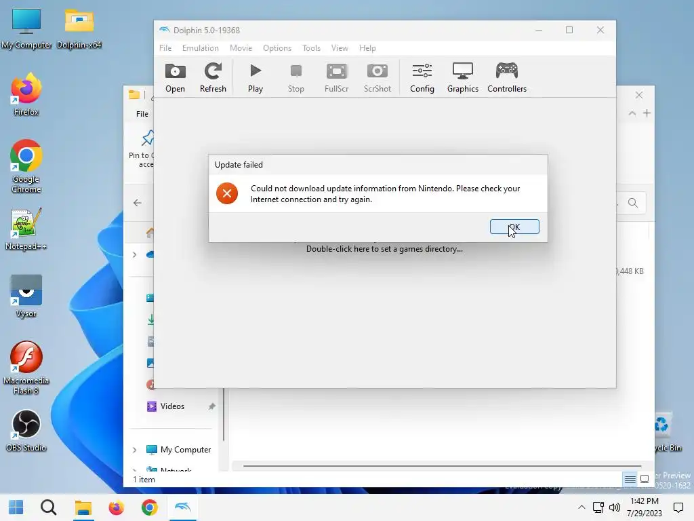Select the Recycle Bin desktop icon

click(x=668, y=432)
